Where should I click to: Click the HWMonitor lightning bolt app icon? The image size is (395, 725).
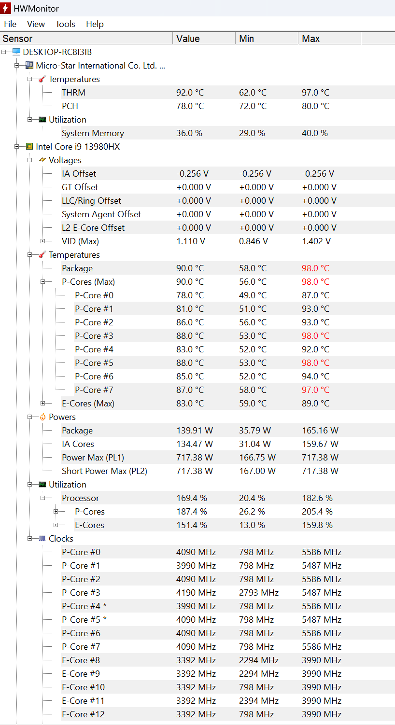[x=6, y=8]
